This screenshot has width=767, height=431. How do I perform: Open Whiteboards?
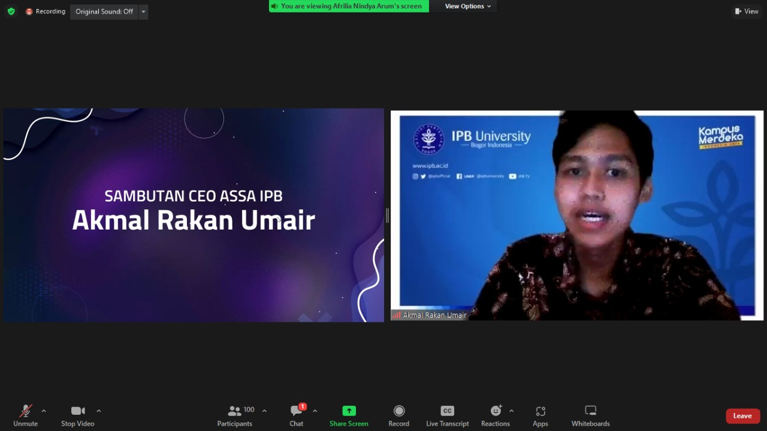point(590,415)
